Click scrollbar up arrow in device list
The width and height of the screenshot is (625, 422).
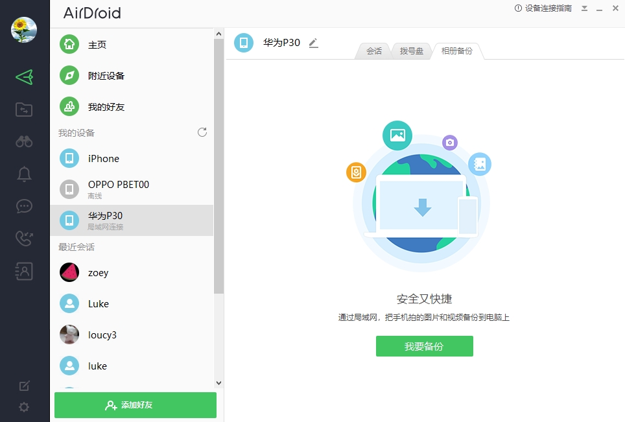tap(219, 34)
